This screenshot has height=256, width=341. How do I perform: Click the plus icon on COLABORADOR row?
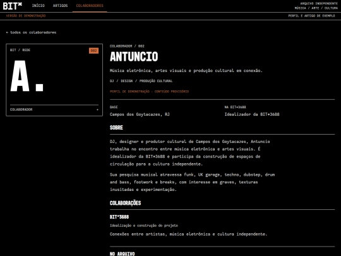click(97, 109)
